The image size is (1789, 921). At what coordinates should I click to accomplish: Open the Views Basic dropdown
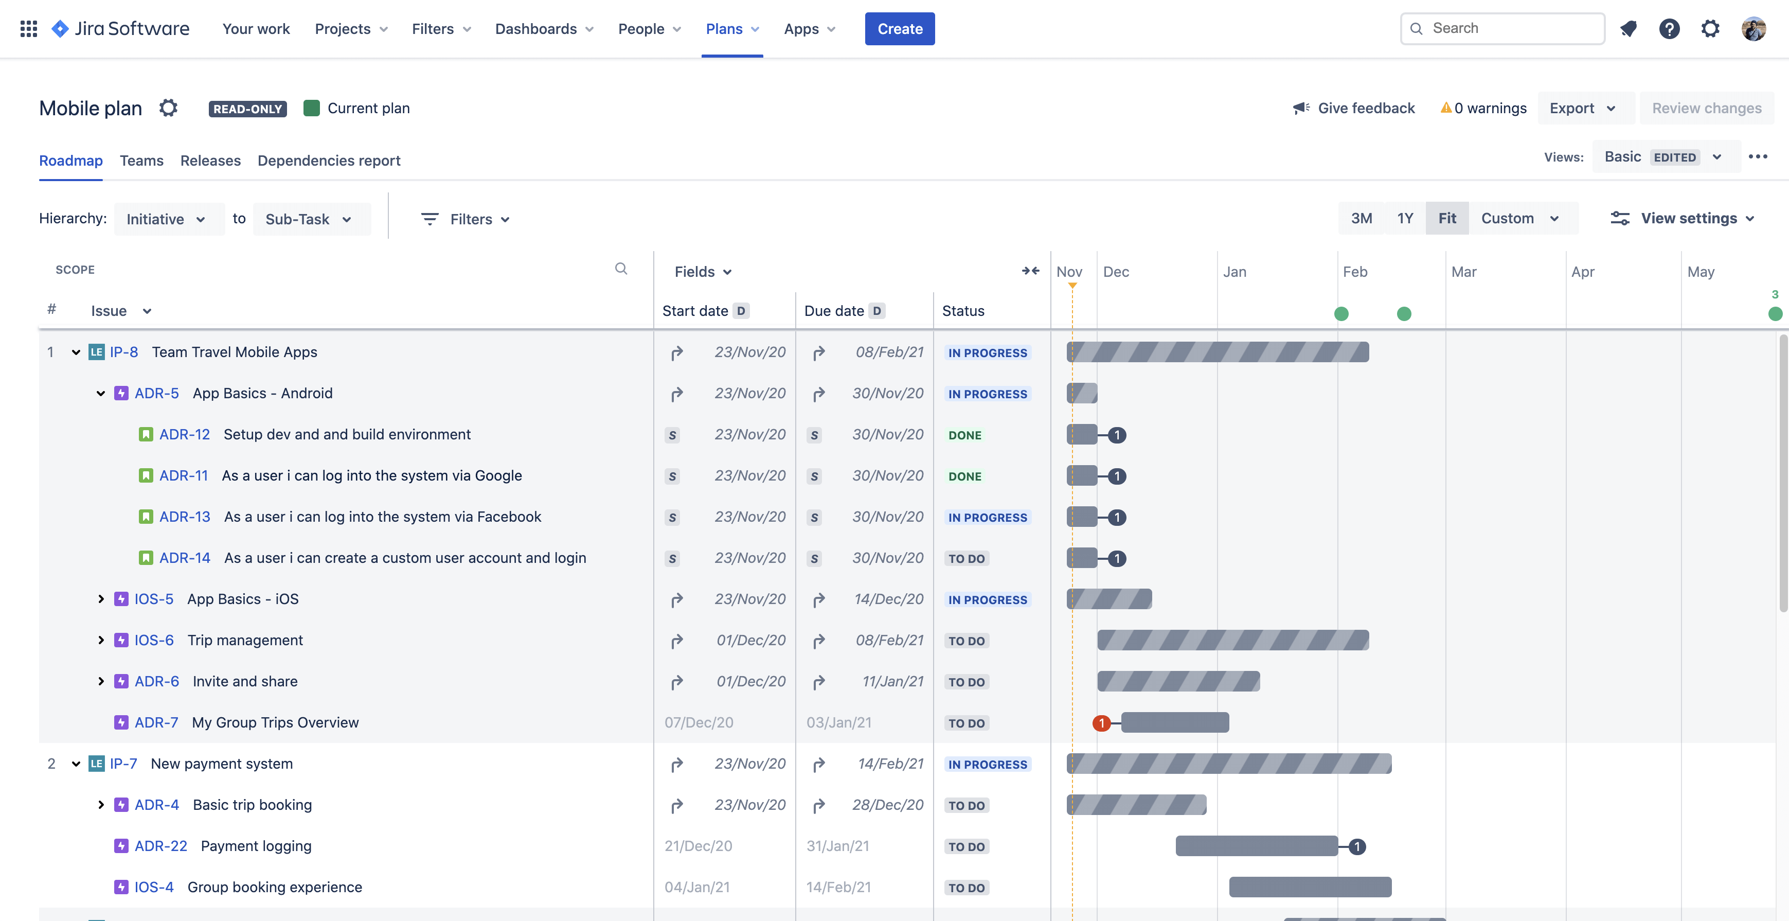coord(1664,156)
